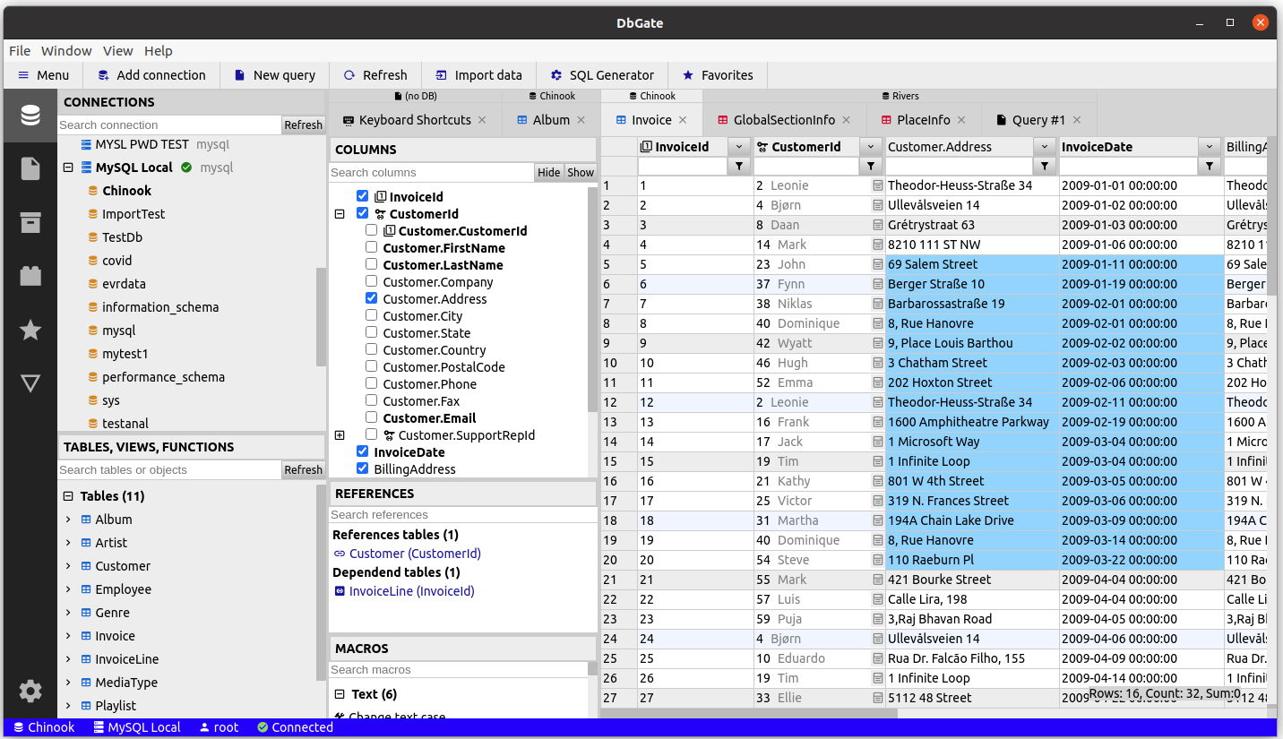Click the New query toolbar button
The width and height of the screenshot is (1283, 739).
[x=274, y=75]
